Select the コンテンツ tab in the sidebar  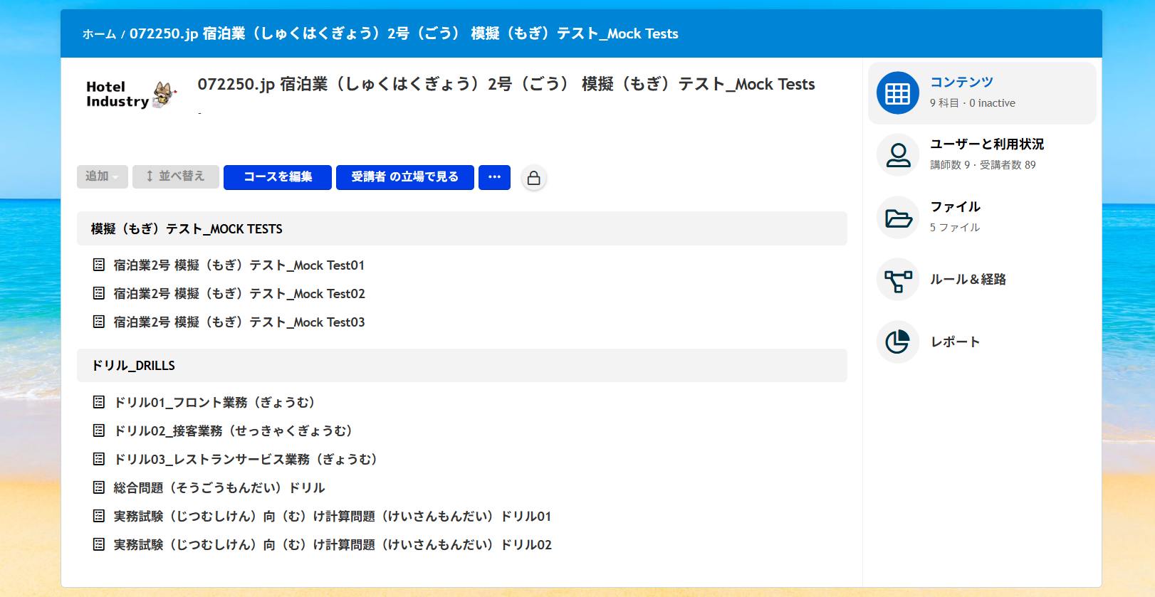click(961, 83)
